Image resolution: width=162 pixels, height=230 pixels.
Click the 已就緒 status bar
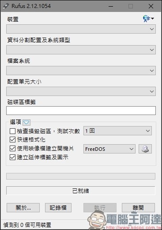point(81,191)
